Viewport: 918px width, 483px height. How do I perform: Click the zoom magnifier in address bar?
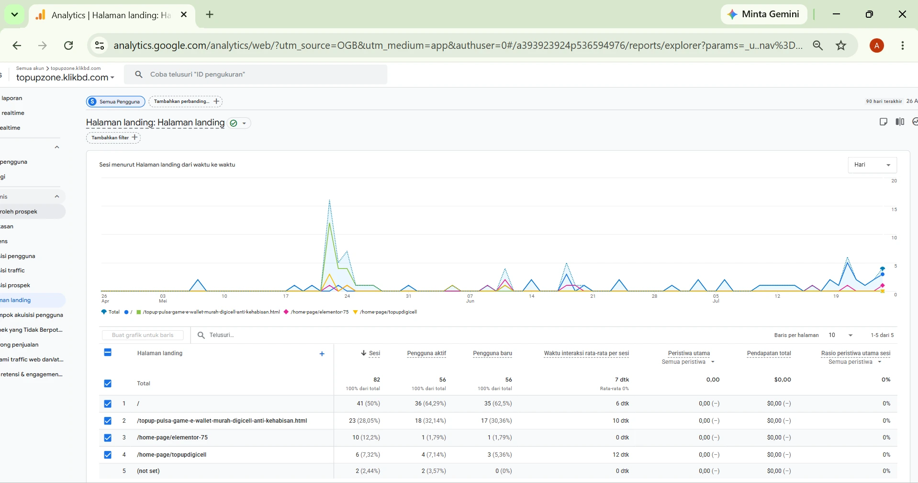point(818,45)
